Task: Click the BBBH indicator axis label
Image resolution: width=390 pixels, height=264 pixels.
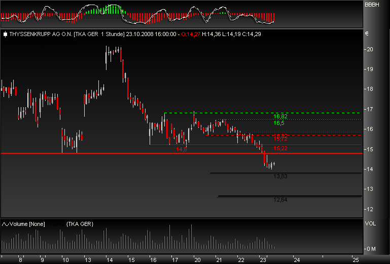Action: click(x=371, y=4)
